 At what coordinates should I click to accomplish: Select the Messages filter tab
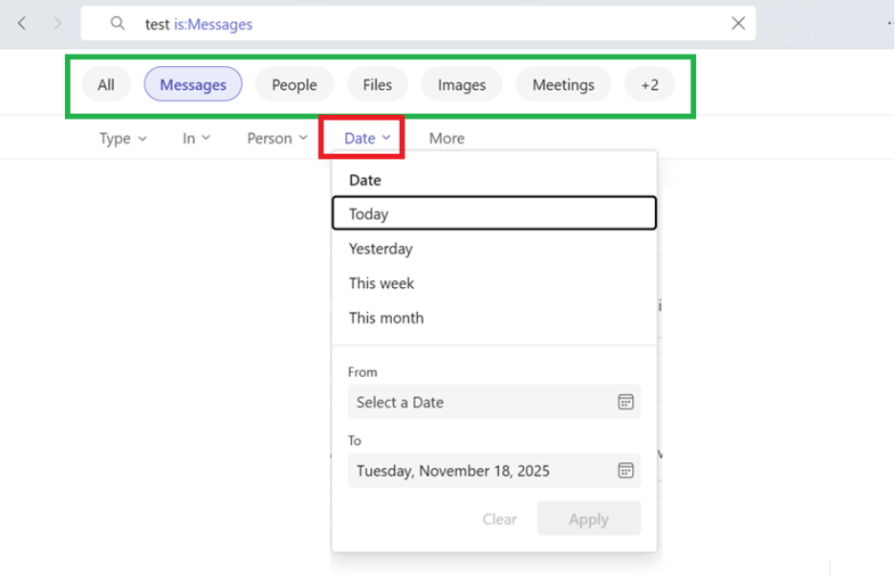click(193, 84)
